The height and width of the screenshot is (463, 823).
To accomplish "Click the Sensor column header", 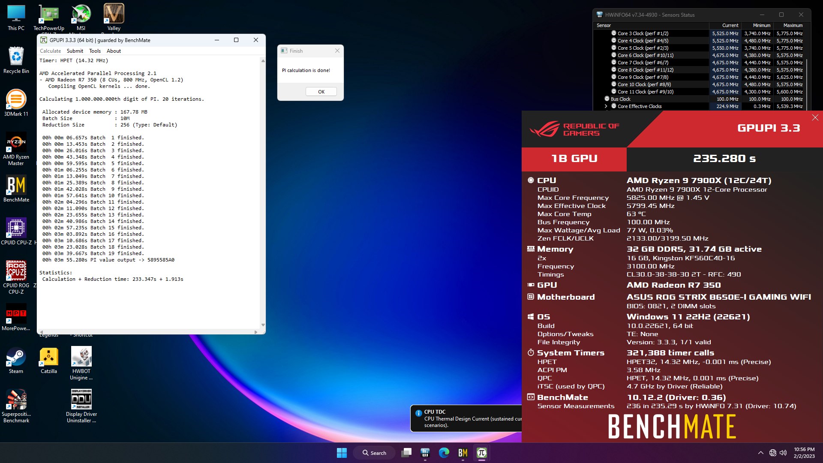I will coord(651,25).
